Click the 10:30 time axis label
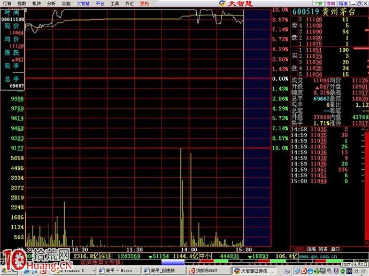 click(x=80, y=250)
